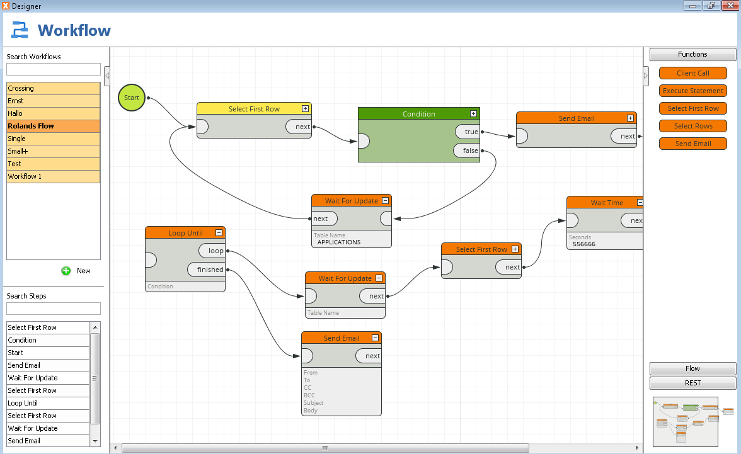Select the Small+ workflow

point(54,151)
